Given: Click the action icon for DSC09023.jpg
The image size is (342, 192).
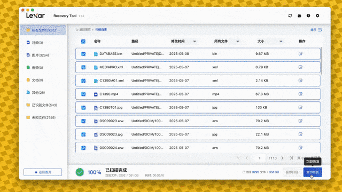Looking at the screenshot, I should tap(300, 134).
